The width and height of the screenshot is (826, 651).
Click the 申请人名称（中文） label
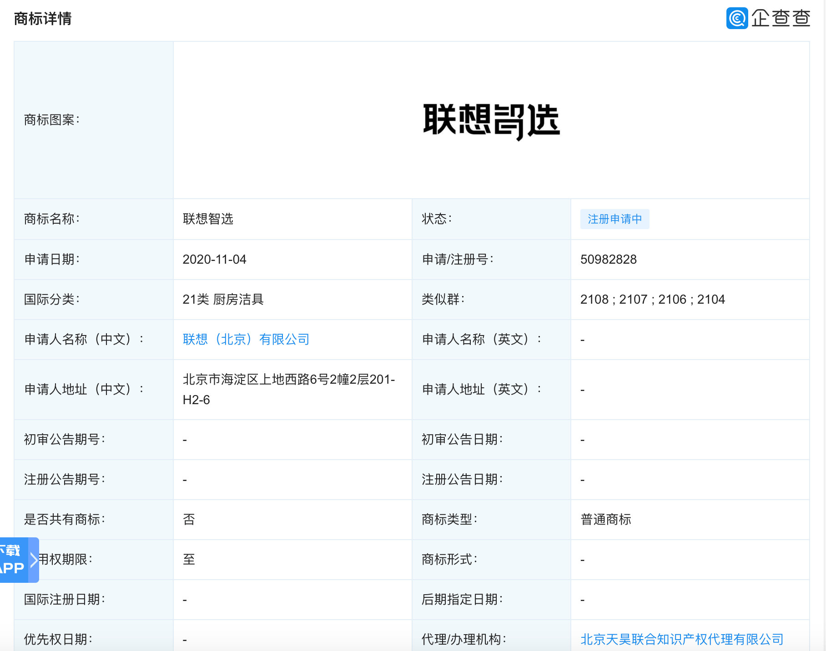[84, 339]
